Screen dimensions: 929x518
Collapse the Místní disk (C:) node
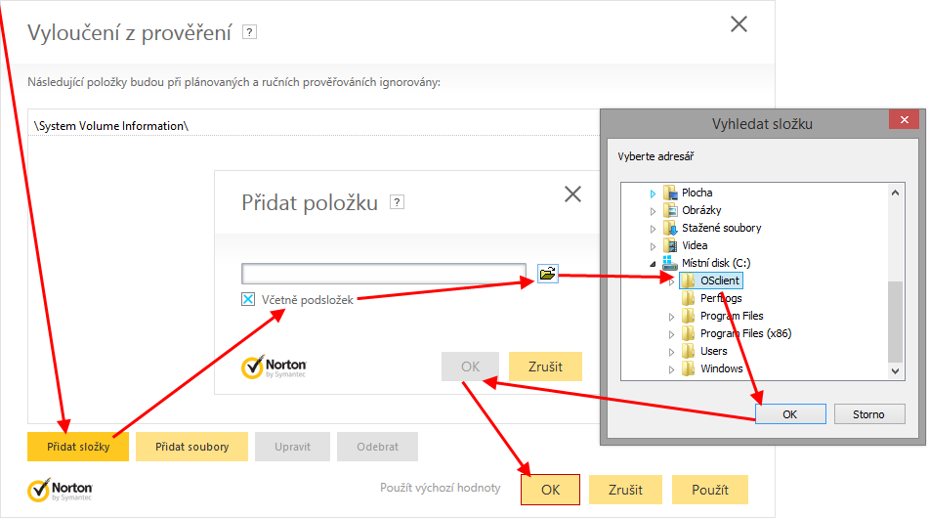click(x=653, y=264)
